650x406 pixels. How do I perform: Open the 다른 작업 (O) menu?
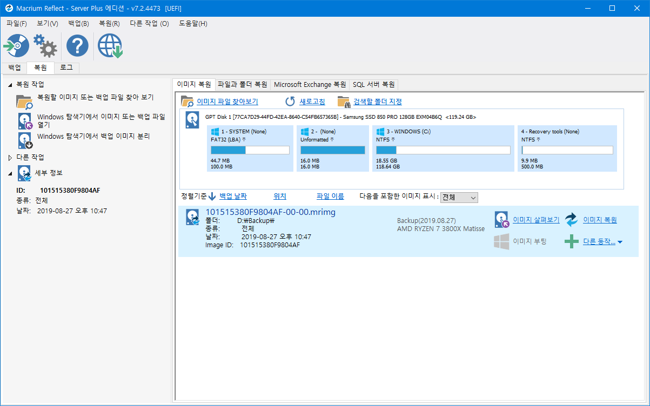(x=149, y=24)
